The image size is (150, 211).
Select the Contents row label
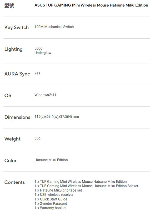pos(14,182)
